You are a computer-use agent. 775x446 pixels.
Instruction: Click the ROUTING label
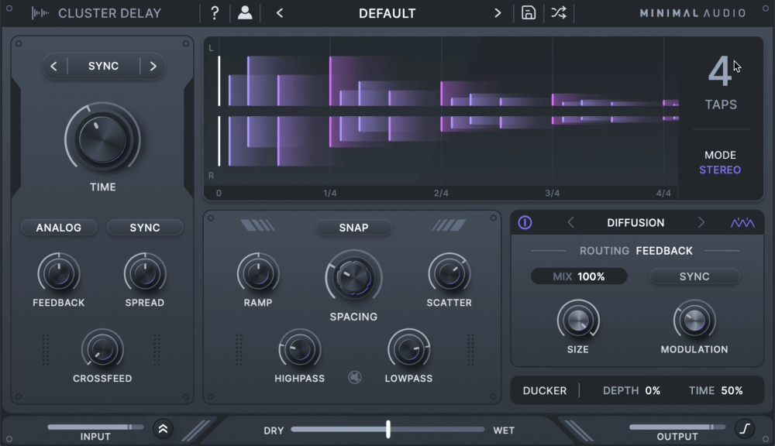(604, 251)
